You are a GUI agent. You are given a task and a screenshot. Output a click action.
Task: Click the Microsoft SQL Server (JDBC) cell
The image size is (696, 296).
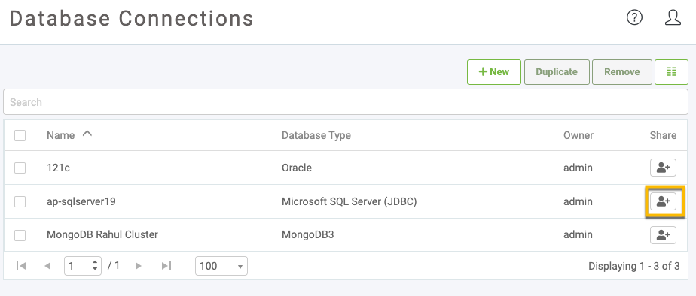tap(349, 202)
